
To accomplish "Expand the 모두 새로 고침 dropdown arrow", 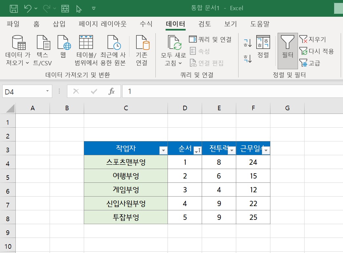I will coord(180,63).
